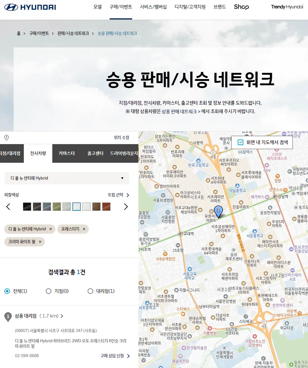Open the 디지털/고객지원 menu
Screen dimensions: 308x368
pos(190,7)
